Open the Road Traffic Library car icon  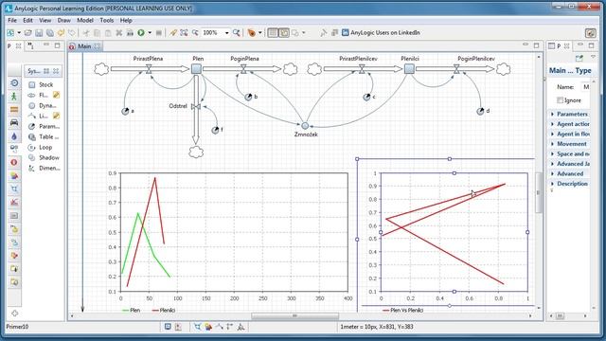coord(14,122)
